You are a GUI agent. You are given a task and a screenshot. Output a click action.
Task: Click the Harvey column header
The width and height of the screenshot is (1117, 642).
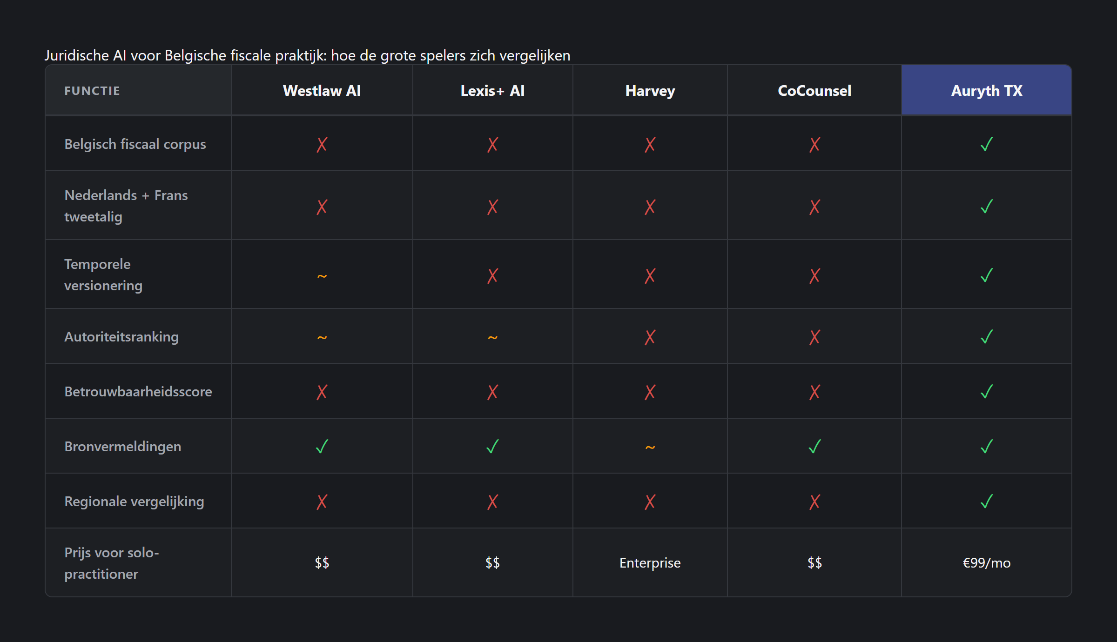[x=650, y=91]
